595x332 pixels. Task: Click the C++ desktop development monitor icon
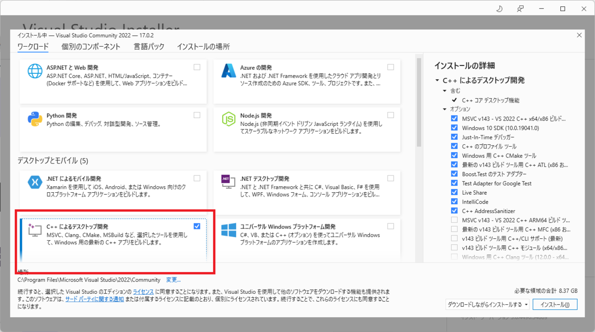tap(35, 230)
